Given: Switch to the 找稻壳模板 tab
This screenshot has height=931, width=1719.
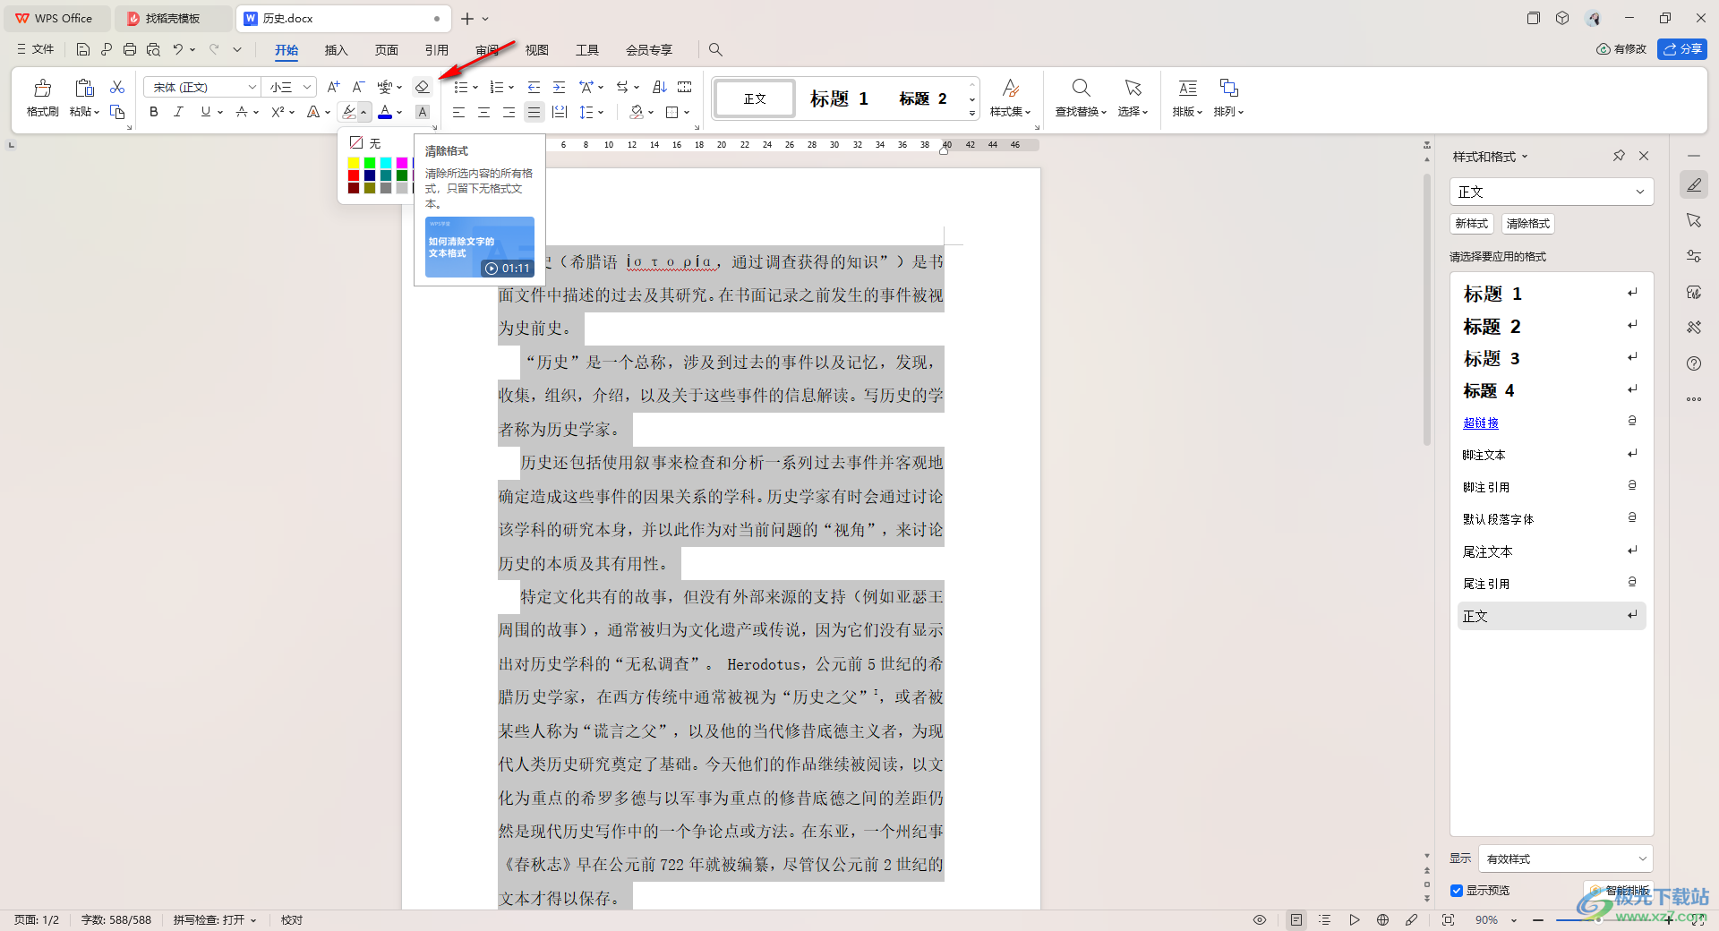Looking at the screenshot, I should pyautogui.click(x=173, y=18).
